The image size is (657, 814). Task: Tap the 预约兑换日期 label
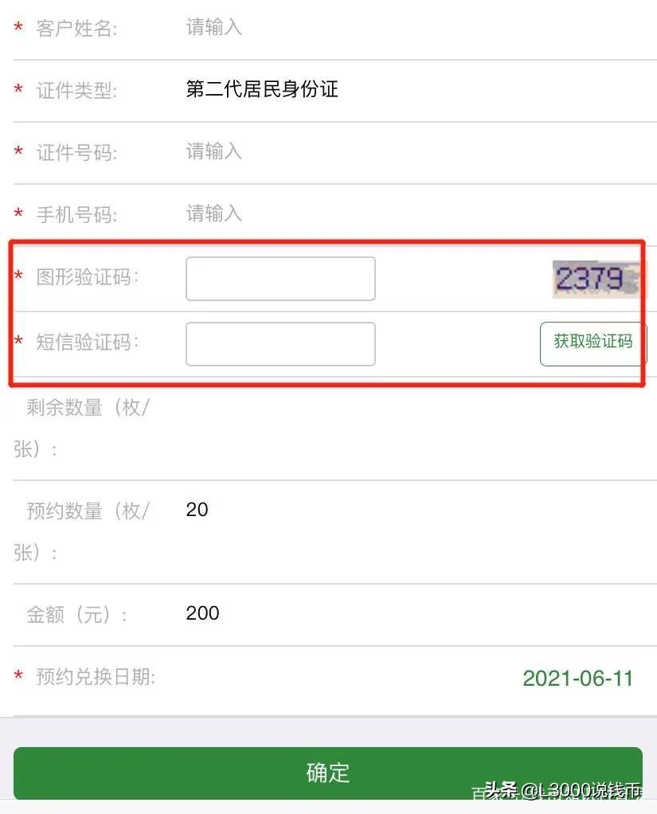(x=96, y=677)
